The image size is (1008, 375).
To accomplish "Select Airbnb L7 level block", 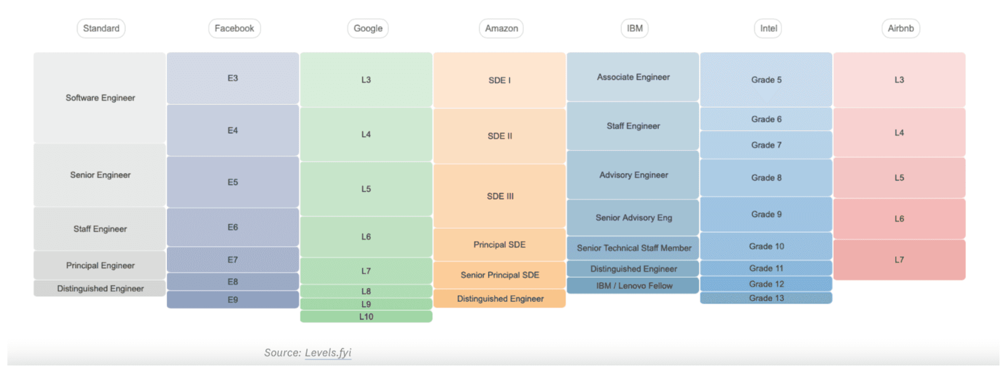I will pos(899,260).
